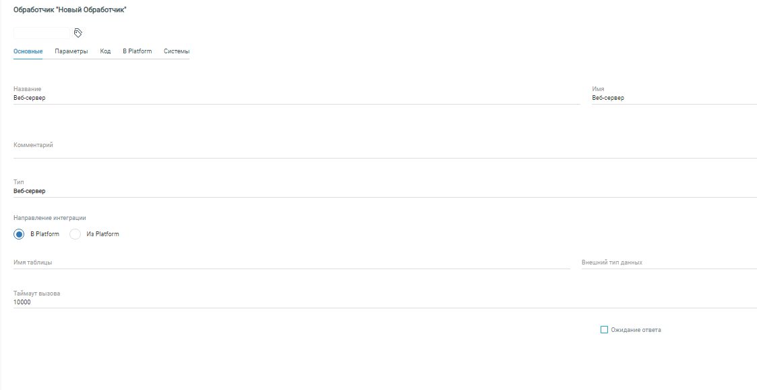Switch to the Системы tab
The width and height of the screenshot is (757, 390).
[177, 51]
